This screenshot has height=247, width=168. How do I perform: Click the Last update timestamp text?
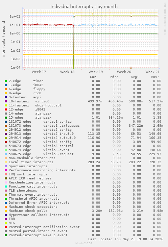126,239
